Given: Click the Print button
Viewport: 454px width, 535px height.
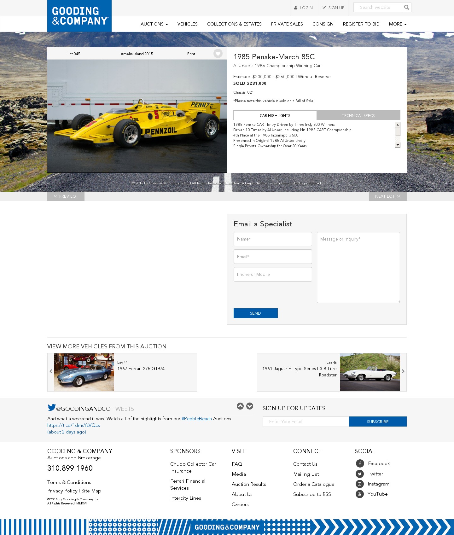Looking at the screenshot, I should [x=191, y=54].
